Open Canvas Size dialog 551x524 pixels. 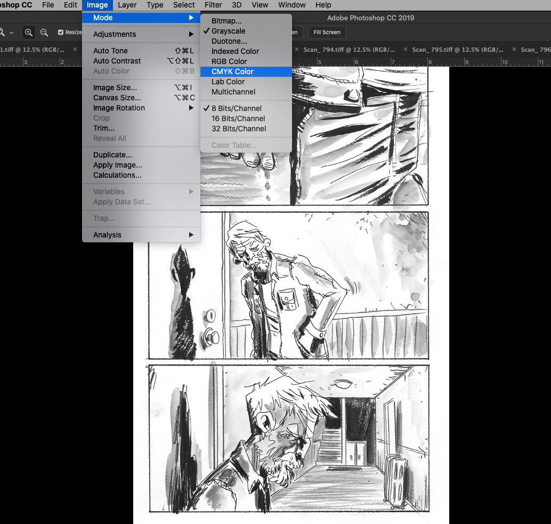pyautogui.click(x=141, y=98)
